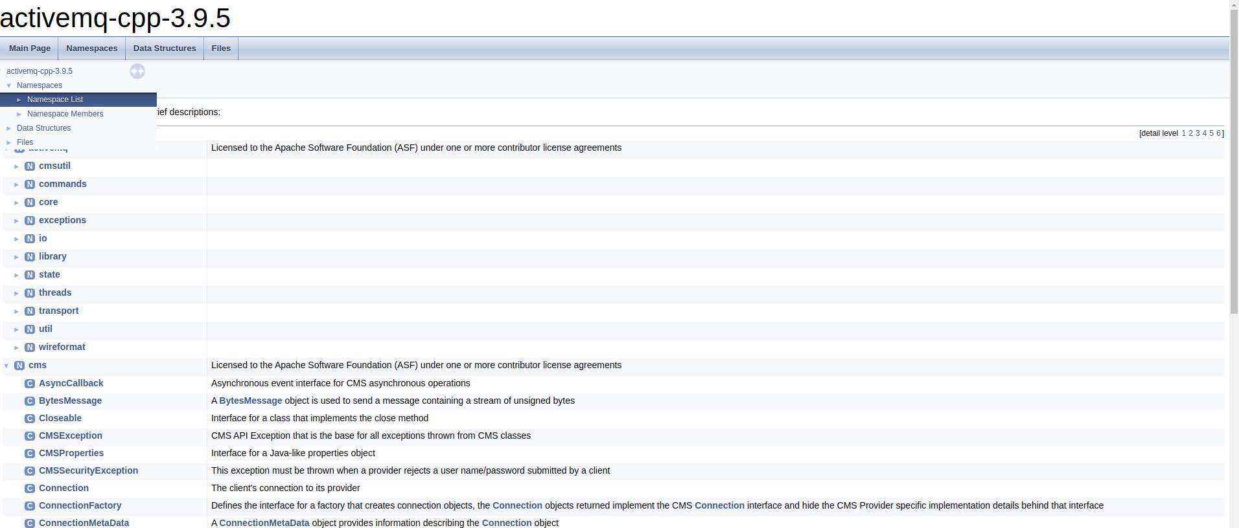Click the N icon beside core

click(30, 203)
